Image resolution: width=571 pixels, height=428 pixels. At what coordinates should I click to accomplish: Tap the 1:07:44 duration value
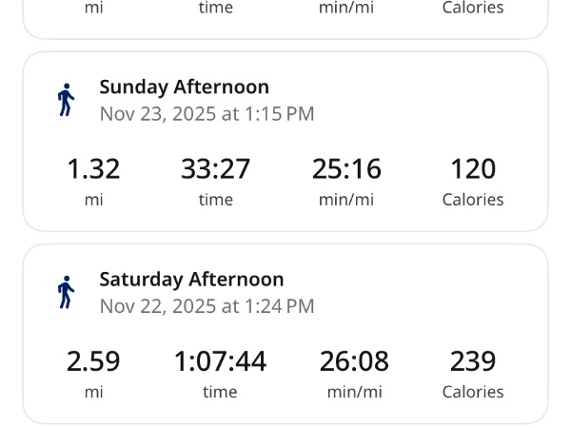220,361
